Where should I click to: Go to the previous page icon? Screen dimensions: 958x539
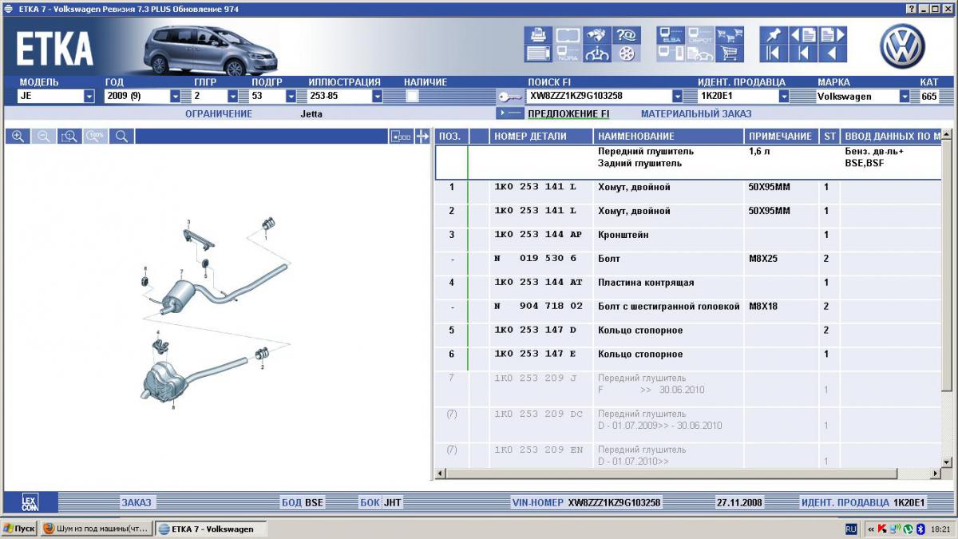pos(803,35)
